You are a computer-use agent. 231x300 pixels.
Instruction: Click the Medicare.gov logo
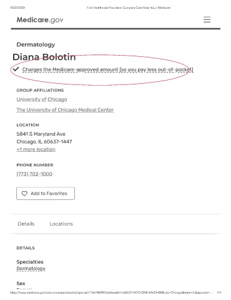tap(40, 20)
